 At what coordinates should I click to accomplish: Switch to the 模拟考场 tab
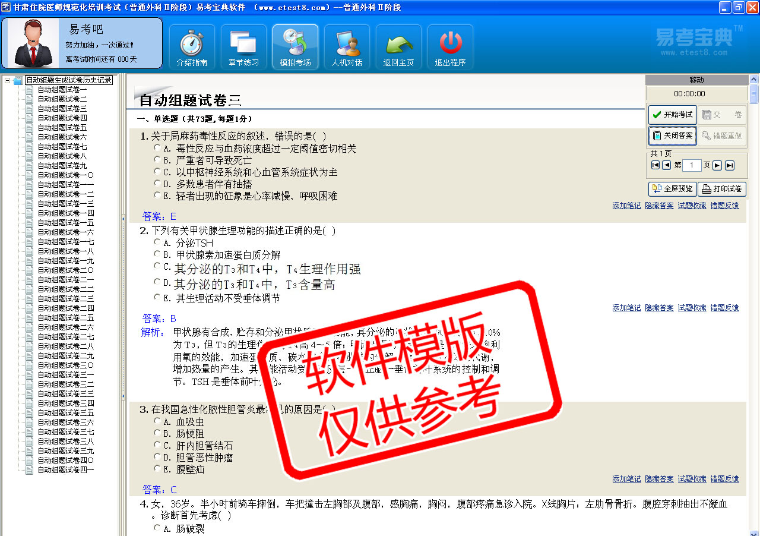click(x=295, y=48)
